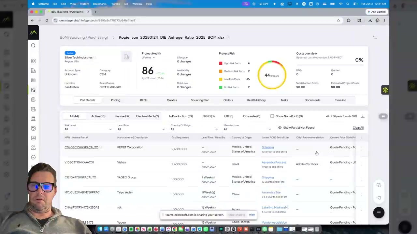The image size is (417, 234).
Task: Open row actions menu for Vishay row
Action: (x=362, y=164)
